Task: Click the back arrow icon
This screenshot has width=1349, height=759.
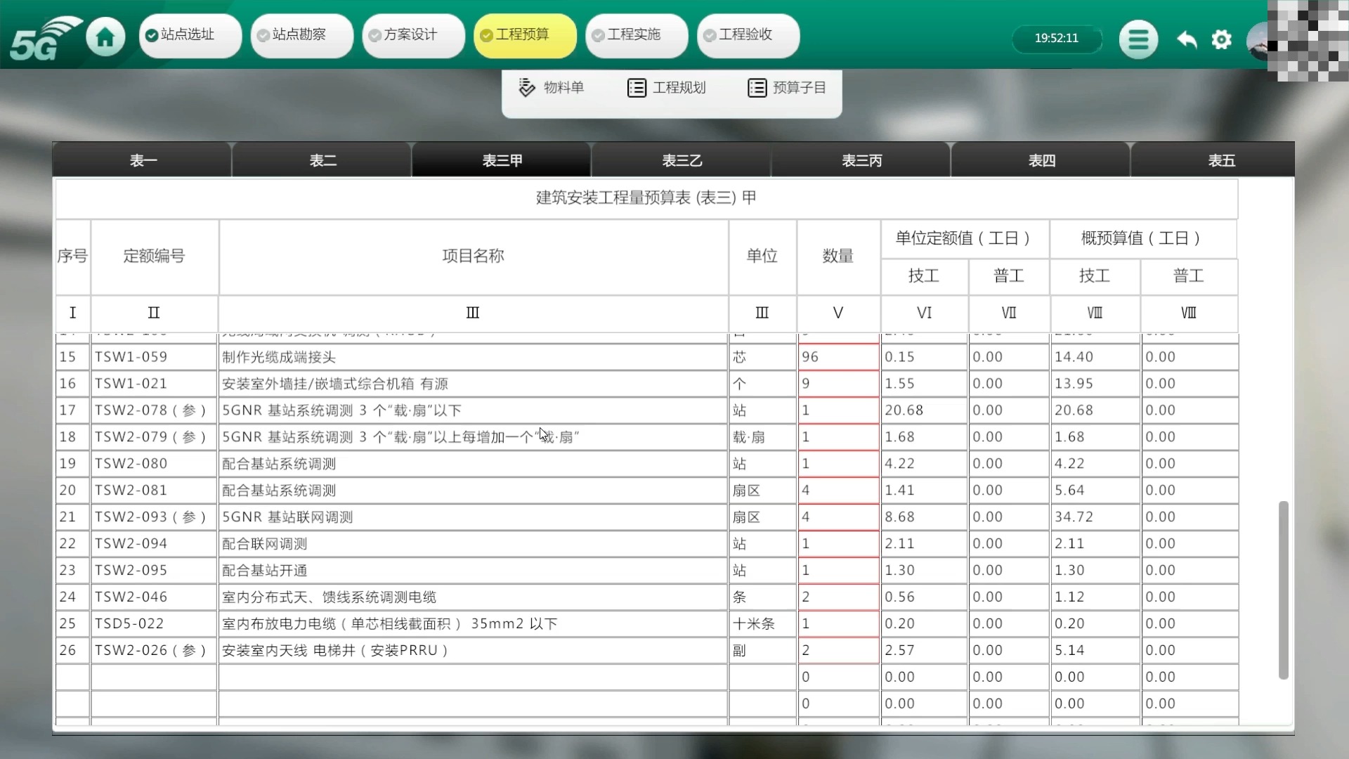Action: pyautogui.click(x=1187, y=39)
